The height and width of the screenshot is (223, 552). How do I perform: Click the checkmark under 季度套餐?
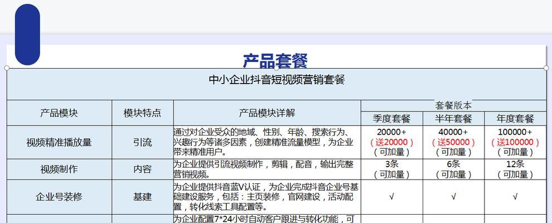(391, 197)
